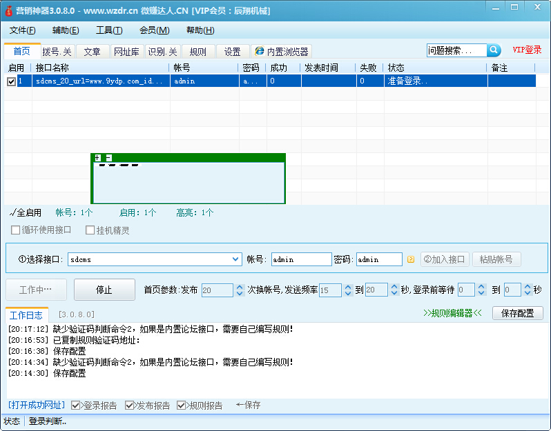Image resolution: width=551 pixels, height=431 pixels.
Task: Click the minus icon on green panel
Action: tap(108, 158)
